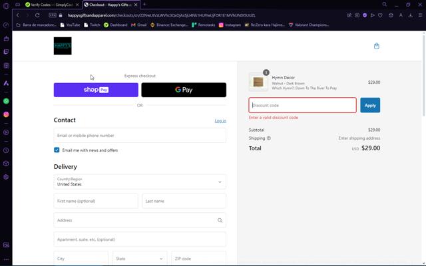Focus the City field

(x=81, y=259)
